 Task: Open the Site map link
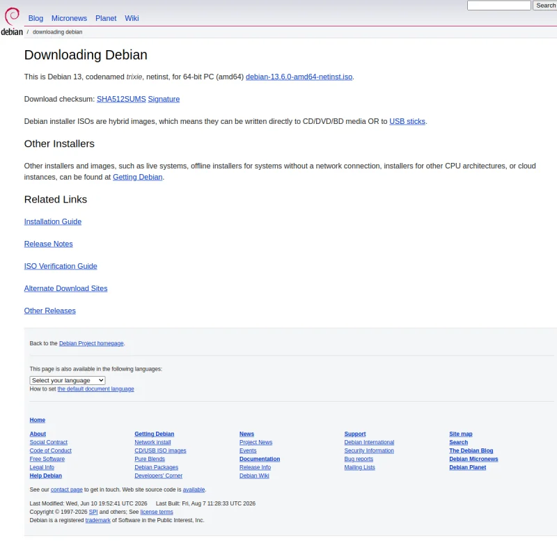(x=461, y=434)
